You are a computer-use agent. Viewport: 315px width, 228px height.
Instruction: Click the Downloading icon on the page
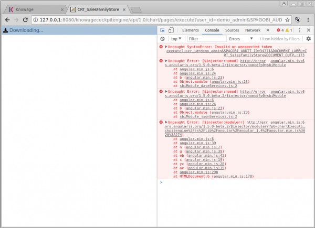tap(6, 30)
